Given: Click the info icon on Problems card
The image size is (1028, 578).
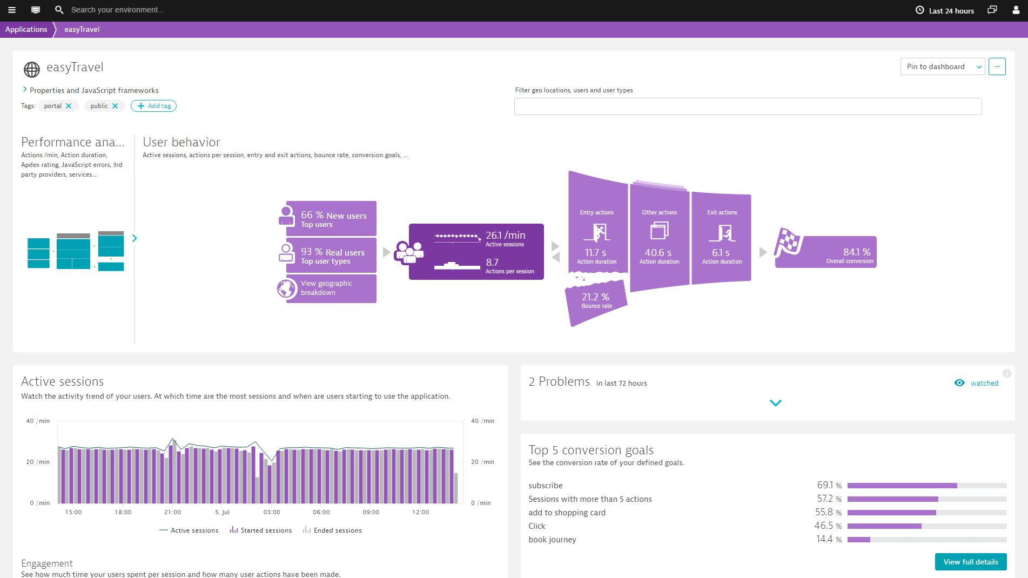Looking at the screenshot, I should 1007,373.
